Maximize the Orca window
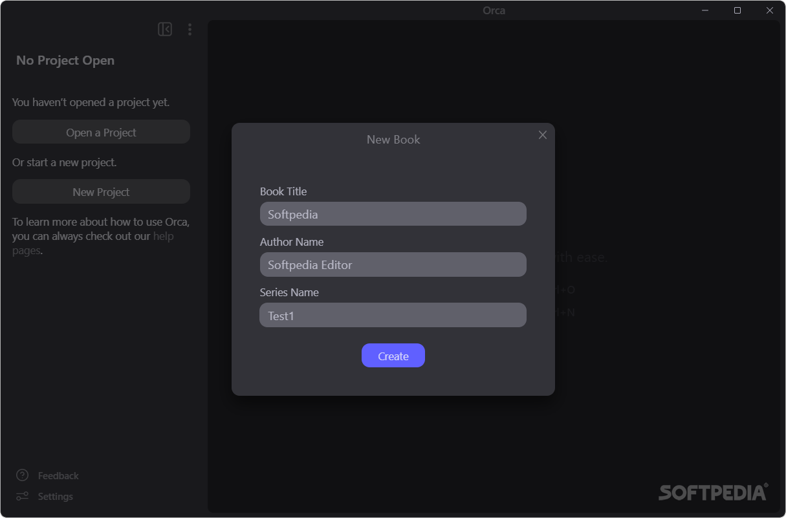This screenshot has width=786, height=518. click(737, 10)
